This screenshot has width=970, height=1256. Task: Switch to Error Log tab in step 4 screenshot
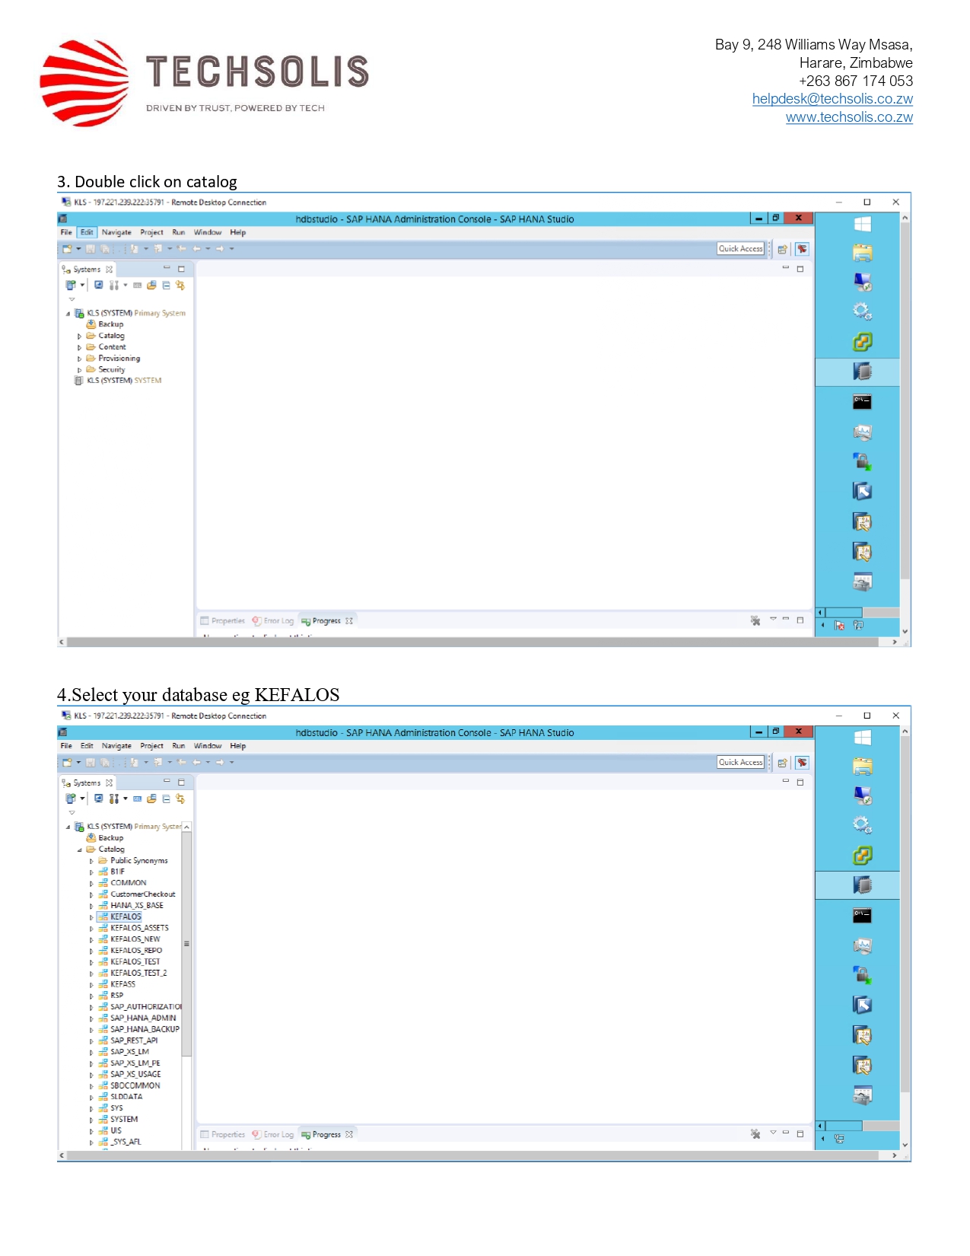point(273,1135)
